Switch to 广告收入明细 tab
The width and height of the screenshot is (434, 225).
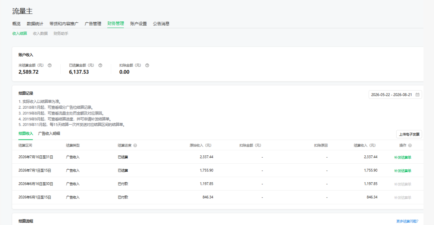(x=49, y=133)
